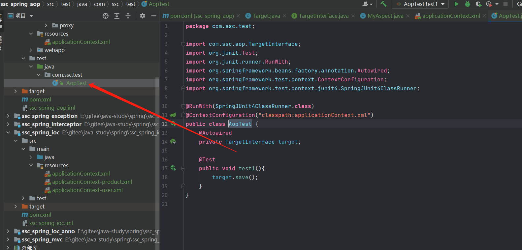Close the pom.xml (ssc_spring_aop) tab
The image size is (522, 250).
click(x=238, y=16)
